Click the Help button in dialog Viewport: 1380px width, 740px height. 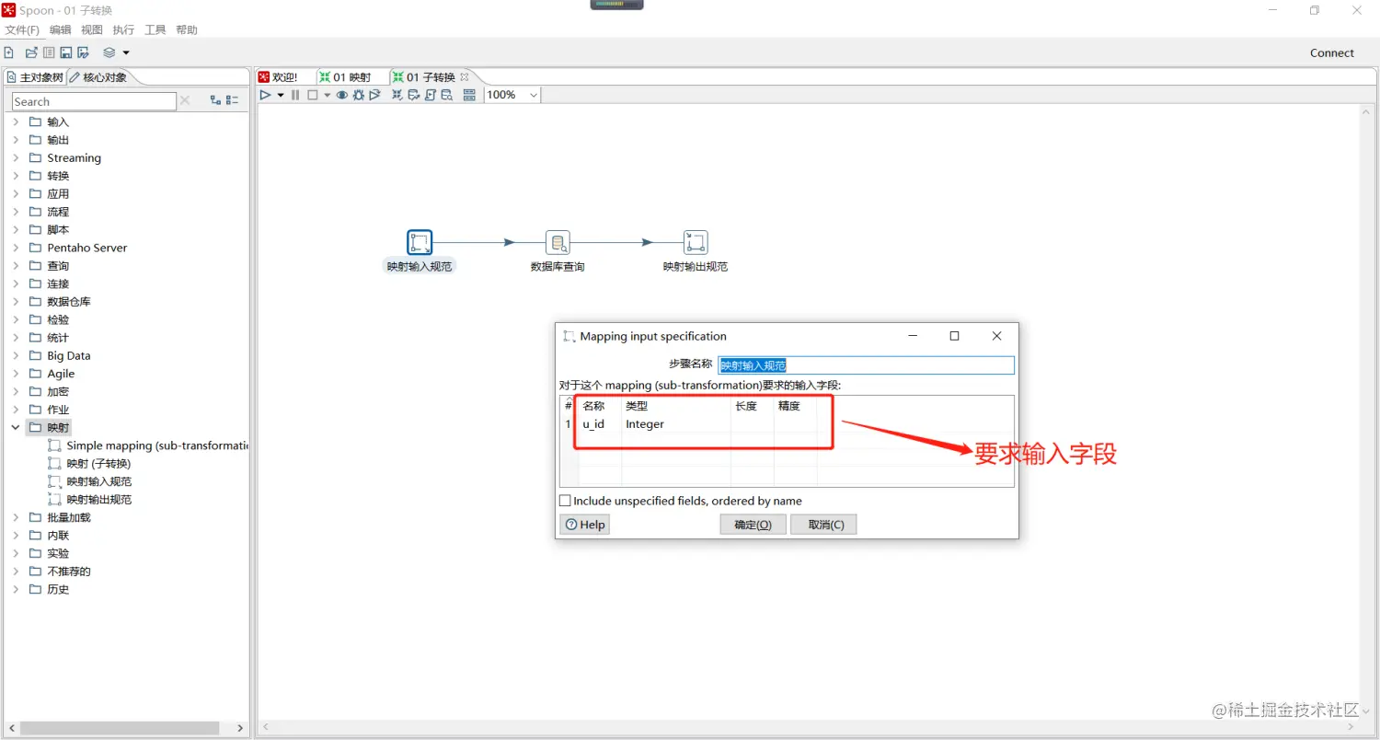(585, 525)
